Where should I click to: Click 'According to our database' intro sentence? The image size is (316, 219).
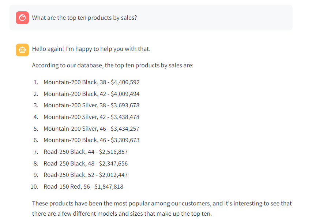tap(113, 66)
